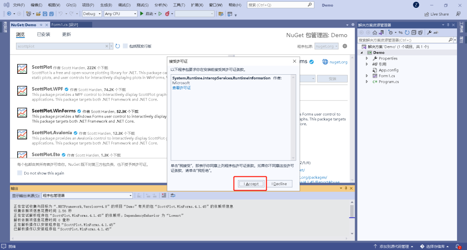Open the Debug configuration dropdown
The height and width of the screenshot is (250, 467).
pos(92,14)
